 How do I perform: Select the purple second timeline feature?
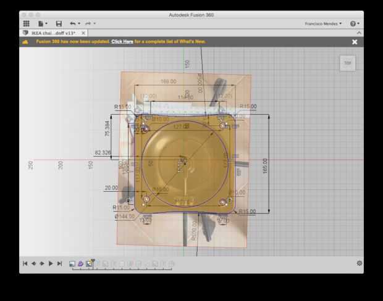click(x=80, y=263)
